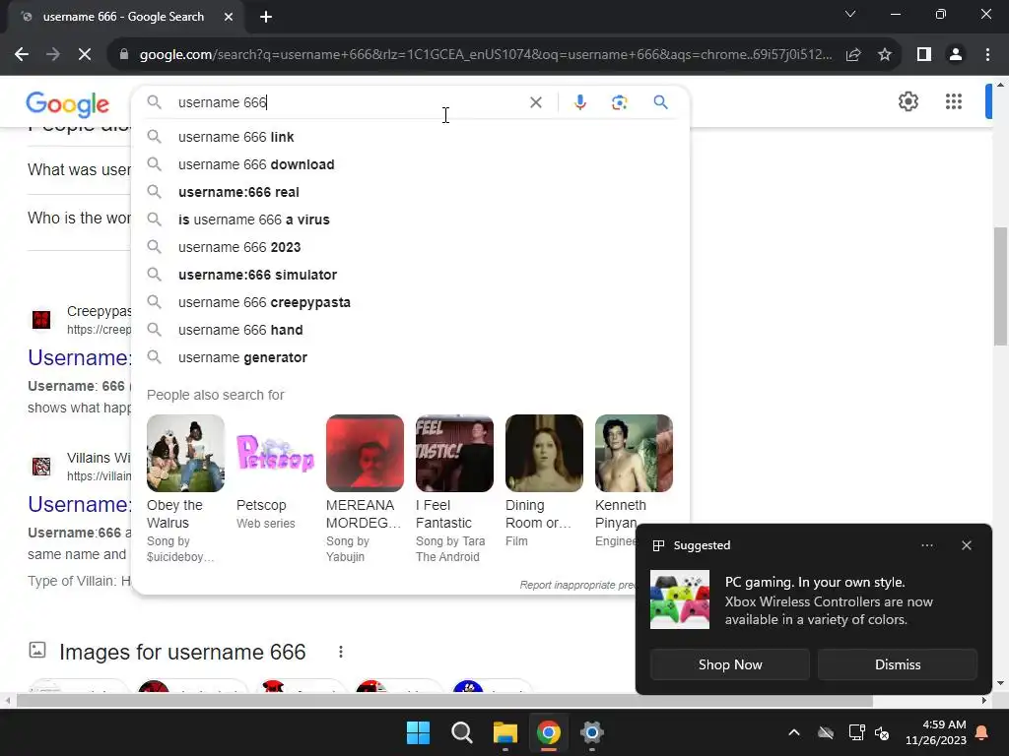Viewport: 1009px width, 756px height.
Task: Open the Creepypasta 'Username:' result title
Action: pyautogui.click(x=79, y=358)
